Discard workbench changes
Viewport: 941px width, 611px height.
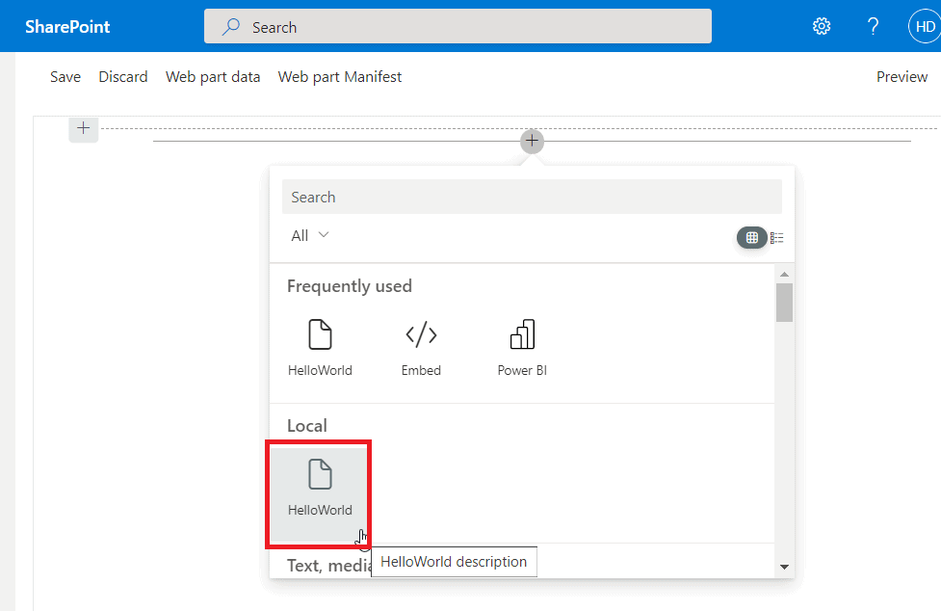(122, 77)
